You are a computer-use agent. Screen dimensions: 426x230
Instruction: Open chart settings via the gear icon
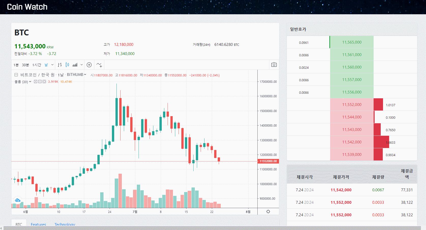[268, 211]
